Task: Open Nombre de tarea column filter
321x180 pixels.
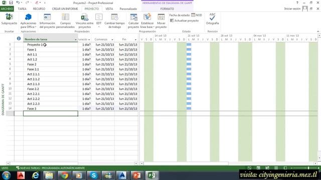Action: click(76, 39)
